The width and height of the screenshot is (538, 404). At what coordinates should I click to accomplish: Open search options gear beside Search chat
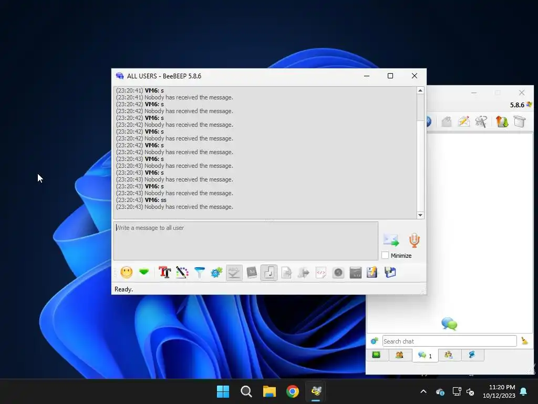[374, 341]
